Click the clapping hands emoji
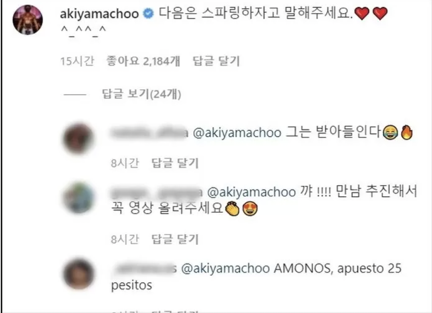Image resolution: width=432 pixels, height=313 pixels. pos(232,209)
